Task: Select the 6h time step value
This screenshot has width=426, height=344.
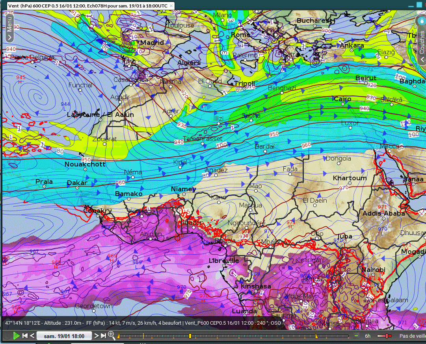Action: point(367,336)
